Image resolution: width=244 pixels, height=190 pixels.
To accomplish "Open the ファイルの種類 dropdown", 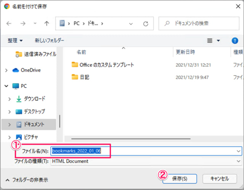I will 238,161.
